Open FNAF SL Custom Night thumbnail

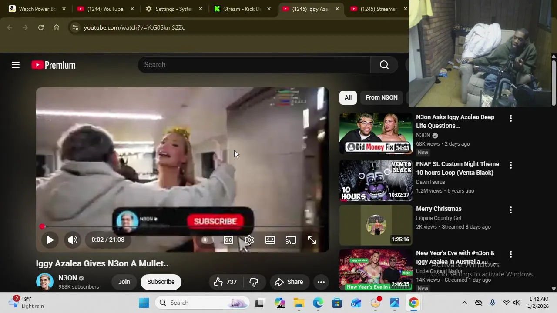coord(376,180)
